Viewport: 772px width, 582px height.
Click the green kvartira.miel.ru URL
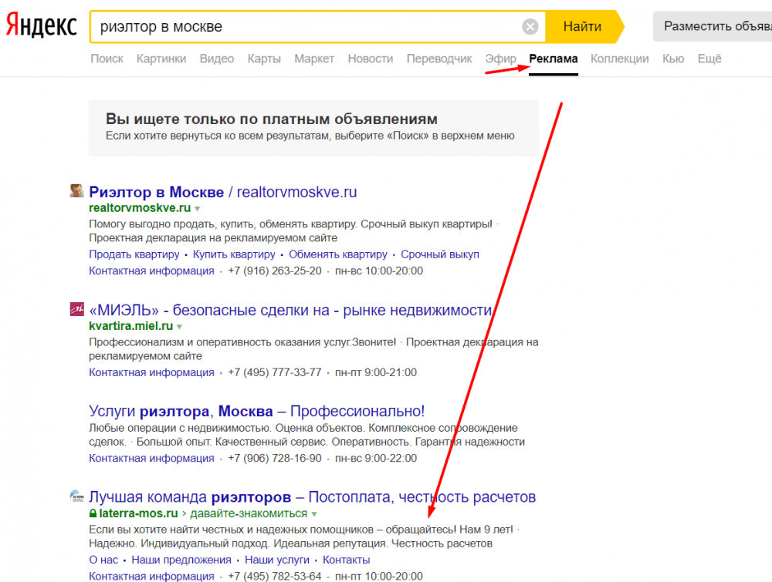(x=131, y=326)
